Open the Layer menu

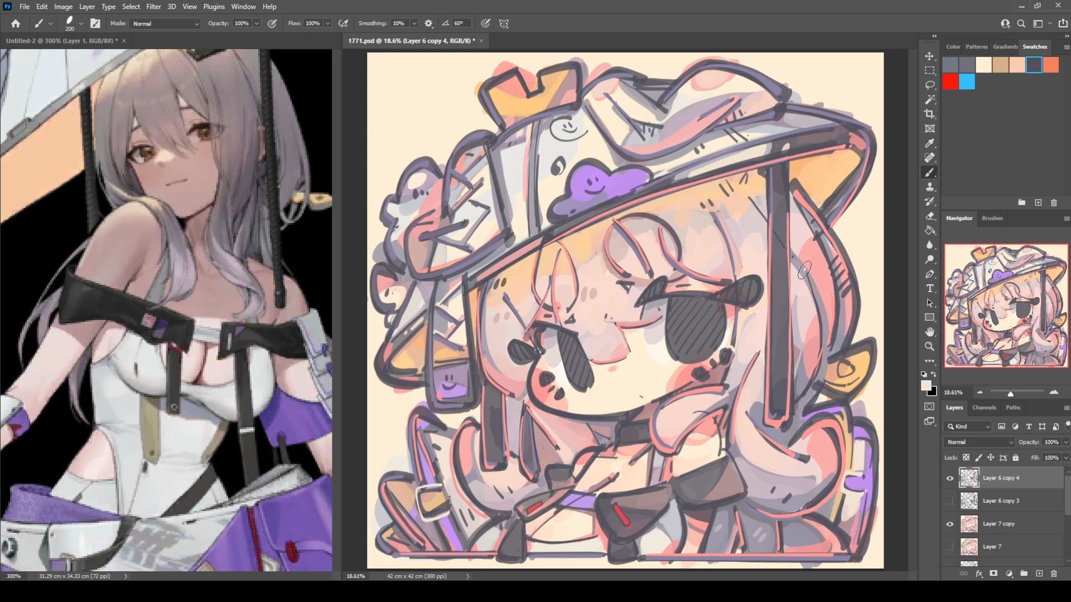point(86,7)
